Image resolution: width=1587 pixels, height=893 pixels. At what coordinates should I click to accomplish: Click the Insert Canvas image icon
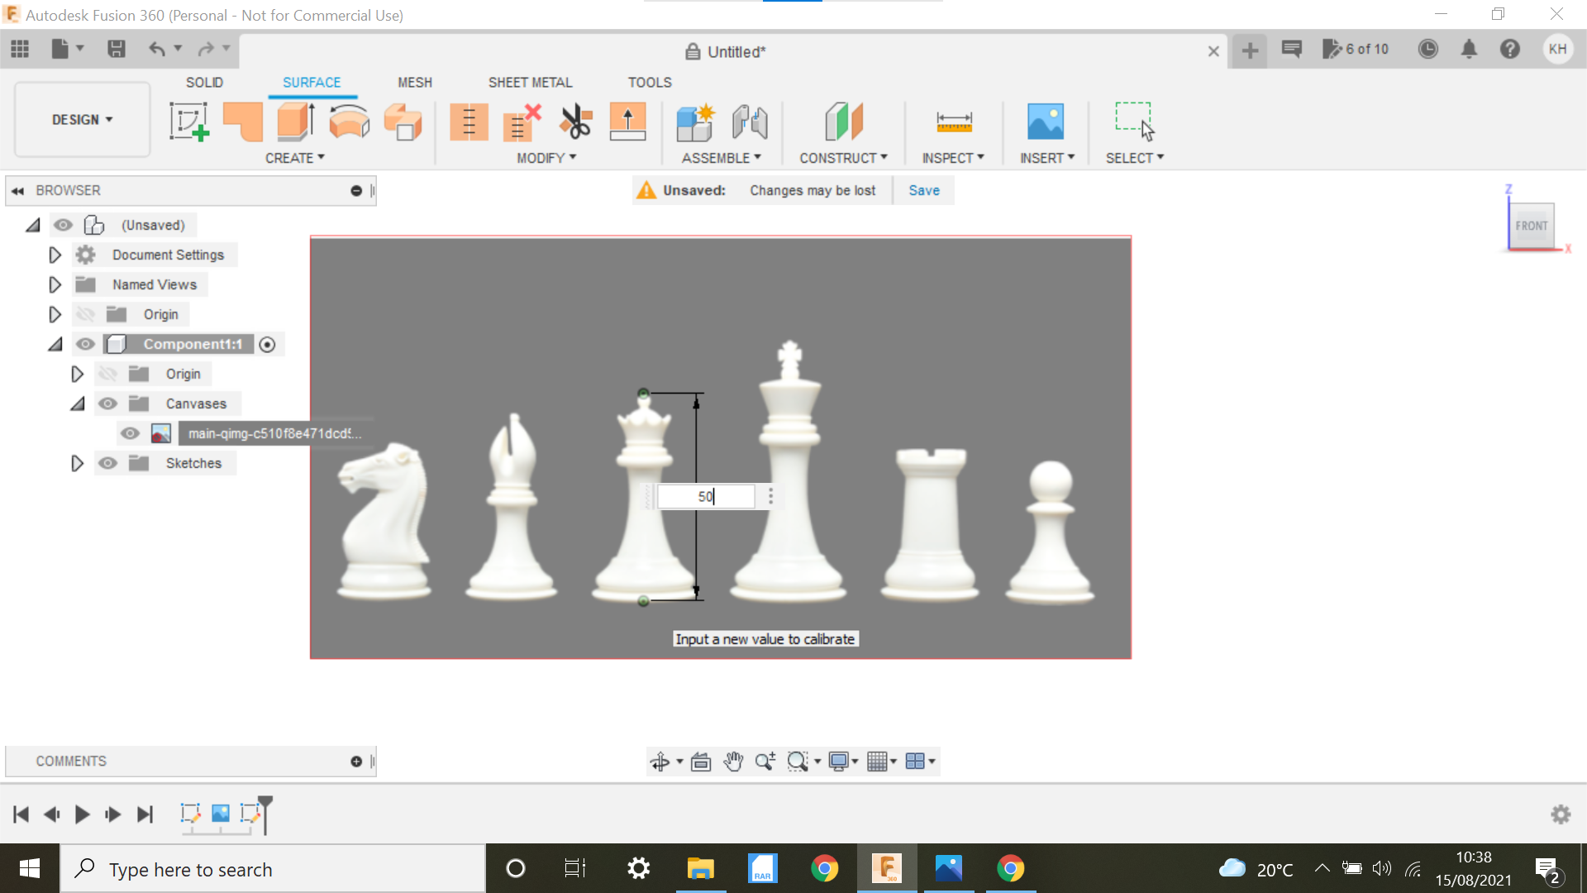coord(1046,122)
